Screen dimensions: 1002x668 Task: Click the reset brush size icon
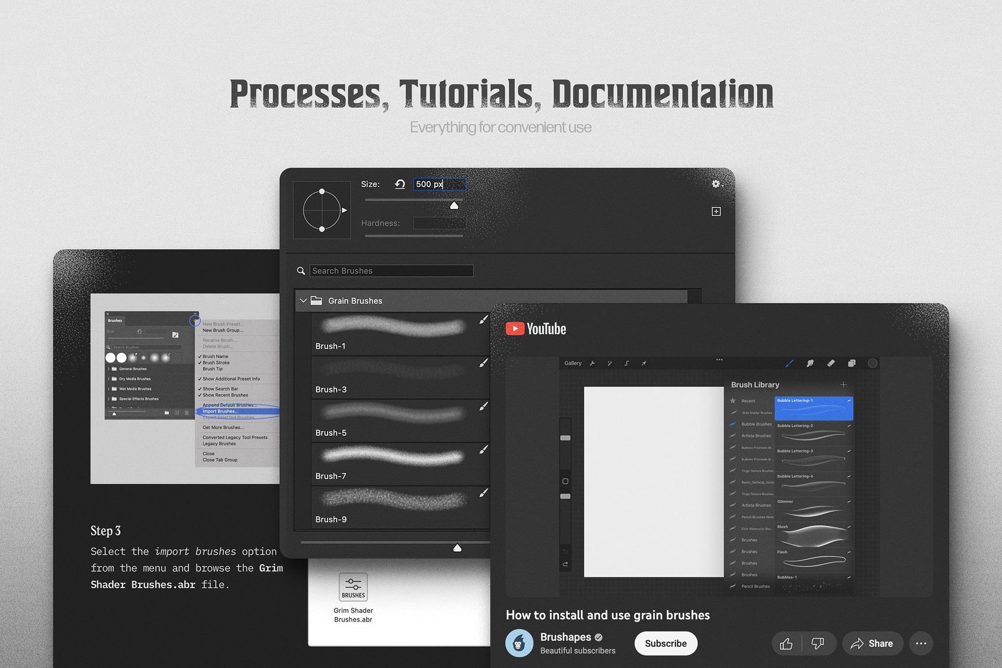pyautogui.click(x=399, y=184)
